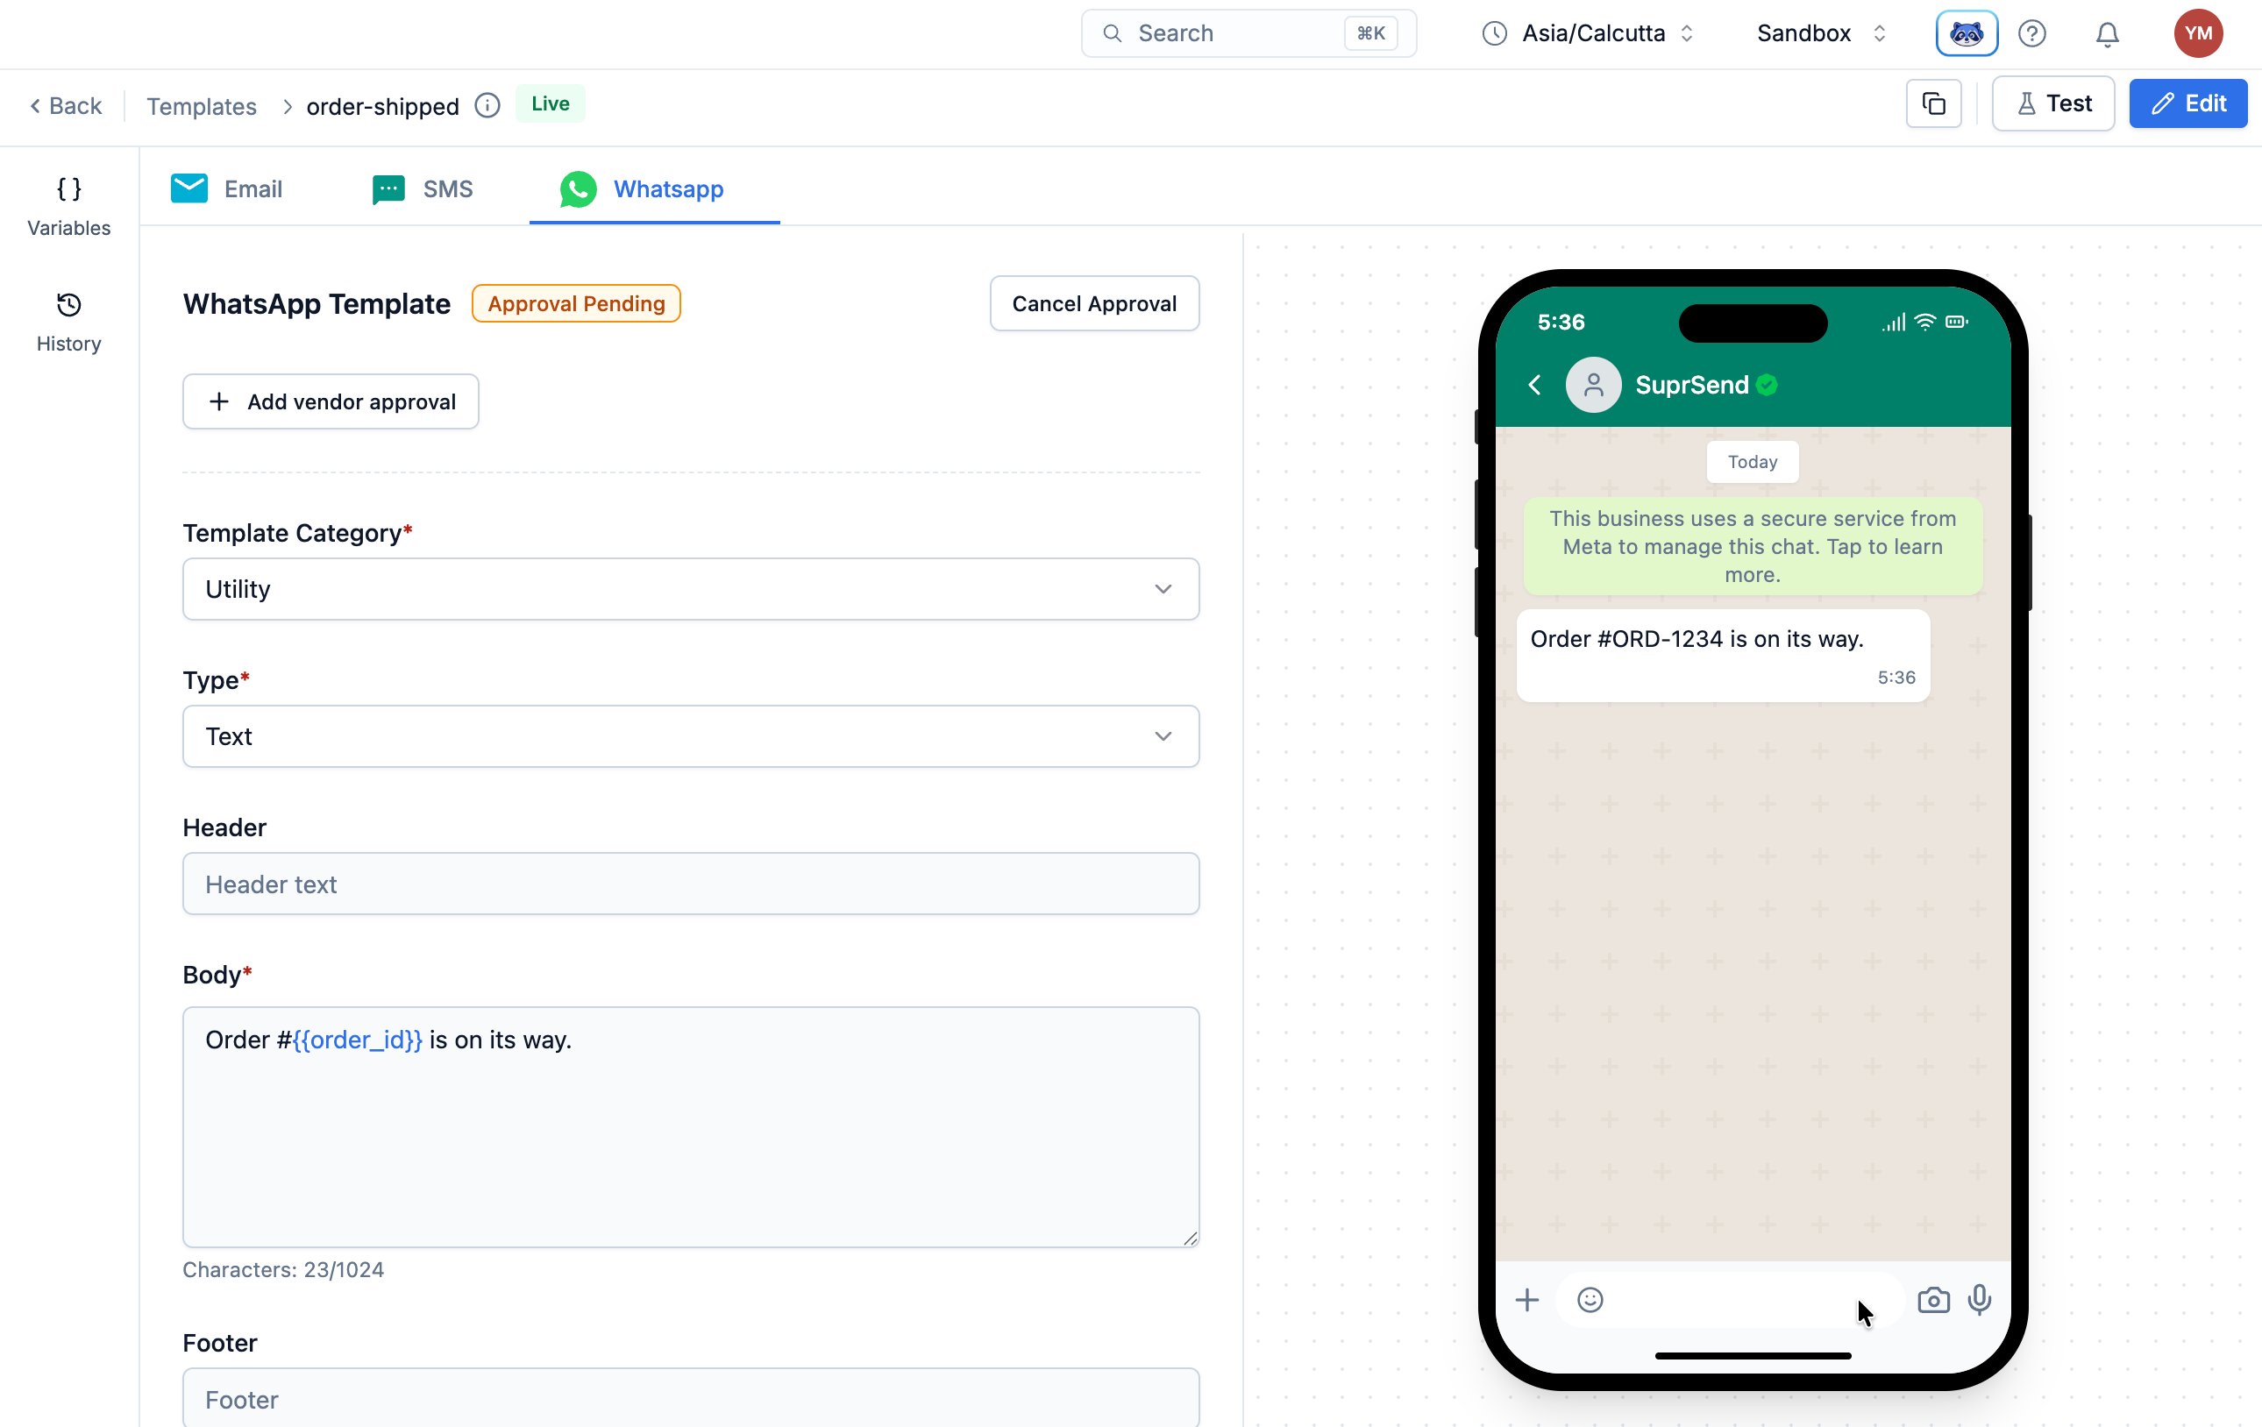Click the Characters: 23/1024 counter

282,1270
